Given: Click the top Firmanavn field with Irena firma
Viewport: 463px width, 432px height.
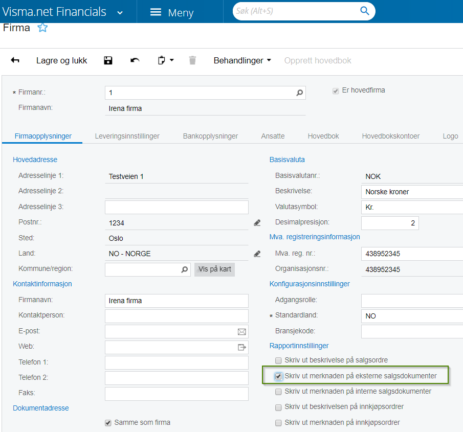Looking at the screenshot, I should pyautogui.click(x=205, y=108).
